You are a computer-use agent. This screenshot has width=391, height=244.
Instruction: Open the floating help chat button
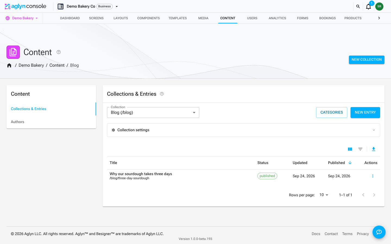(379, 232)
